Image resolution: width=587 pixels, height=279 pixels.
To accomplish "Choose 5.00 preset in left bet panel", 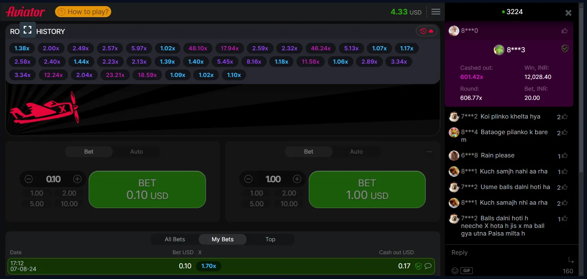I will [37, 204].
